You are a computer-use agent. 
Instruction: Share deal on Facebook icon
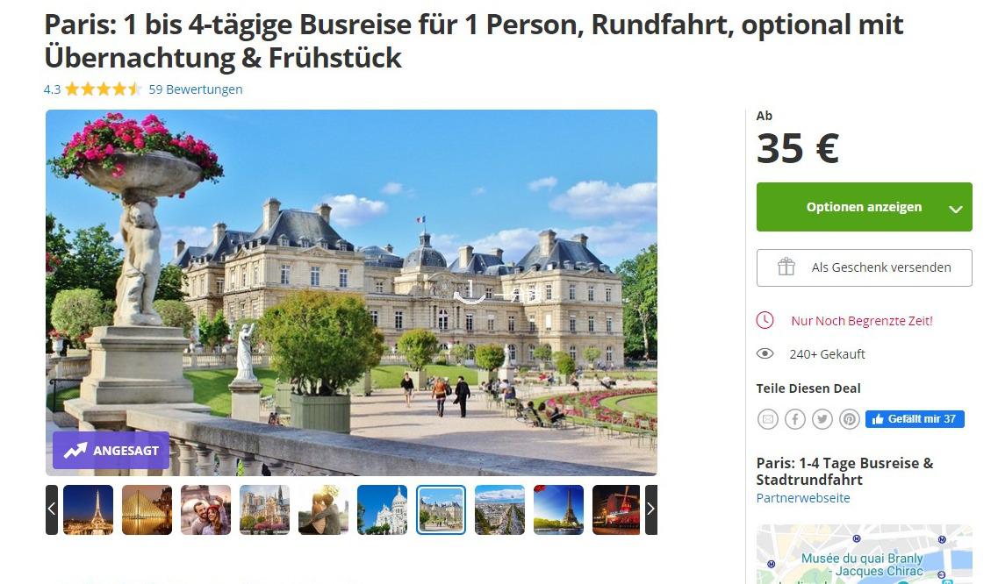click(x=795, y=419)
